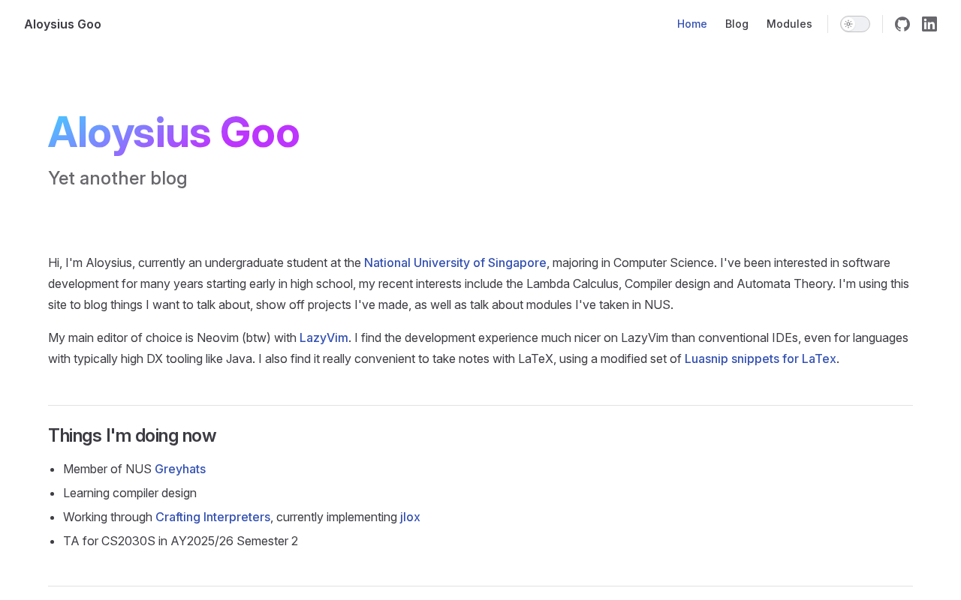Click the Aloysius Goo site title in navbar
961x600 pixels.
(62, 24)
